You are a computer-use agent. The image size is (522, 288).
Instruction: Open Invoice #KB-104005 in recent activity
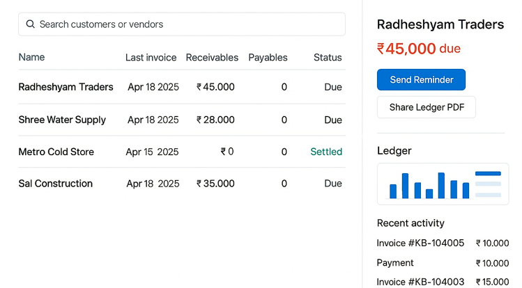click(x=443, y=243)
